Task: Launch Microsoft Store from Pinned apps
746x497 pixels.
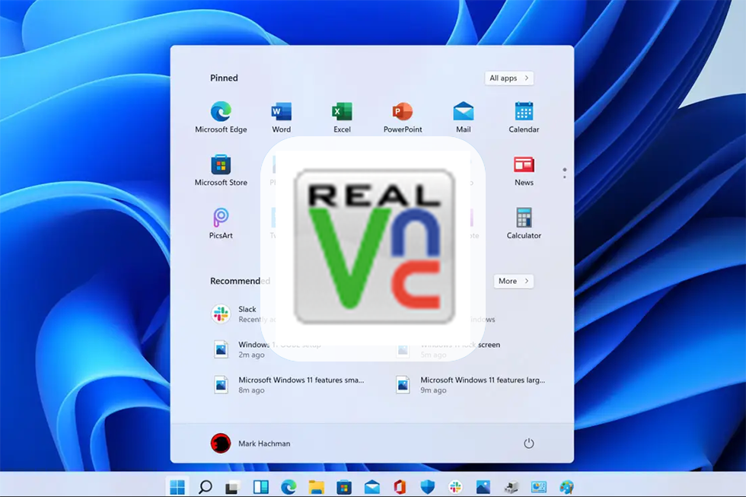Action: [x=221, y=170]
